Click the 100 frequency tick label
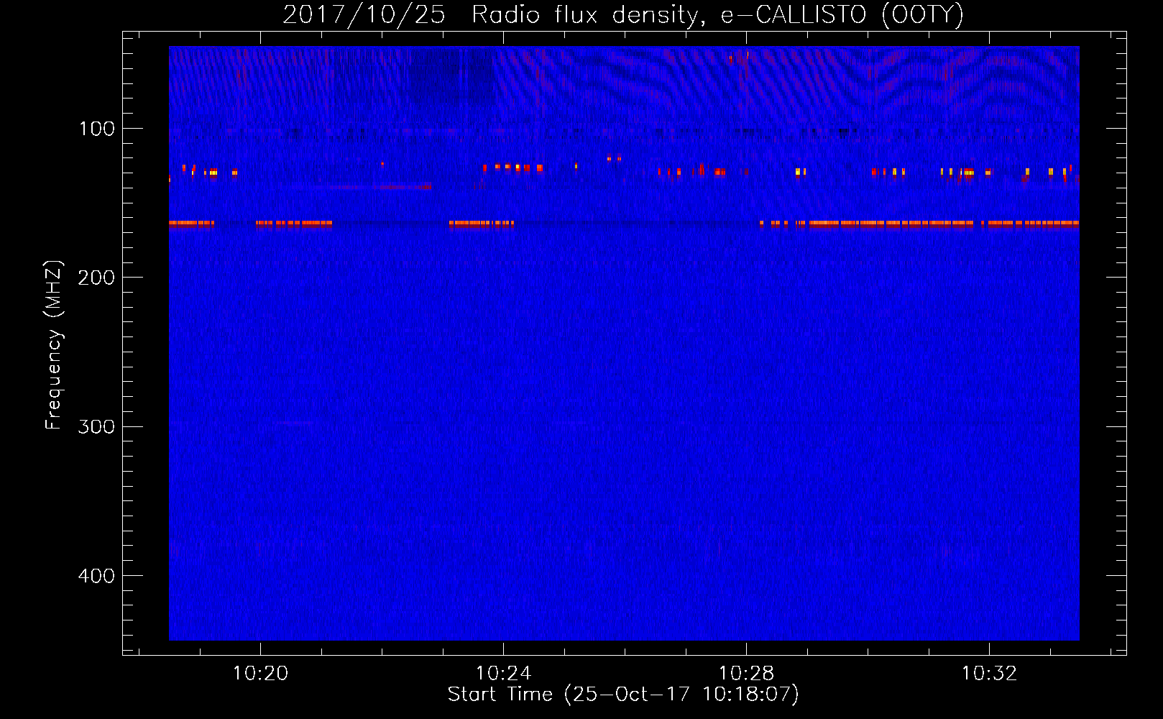 (x=96, y=129)
